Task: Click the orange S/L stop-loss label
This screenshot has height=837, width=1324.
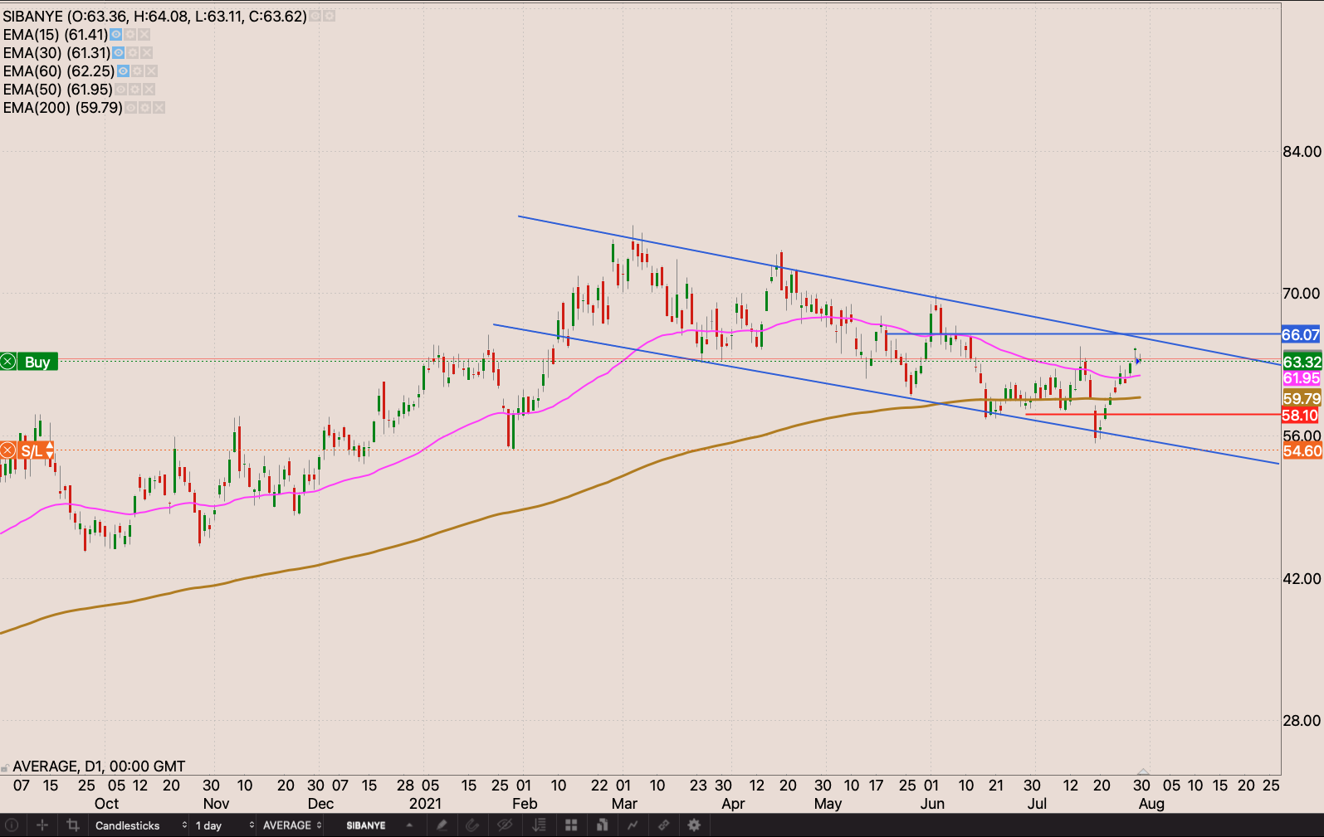Action: (32, 451)
